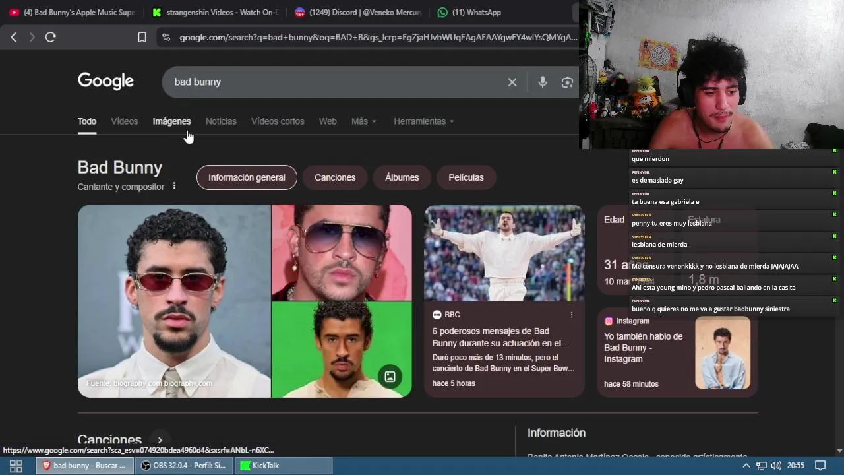Open the site settings icon in the address bar
Viewport: 844px width, 475px height.
[166, 38]
